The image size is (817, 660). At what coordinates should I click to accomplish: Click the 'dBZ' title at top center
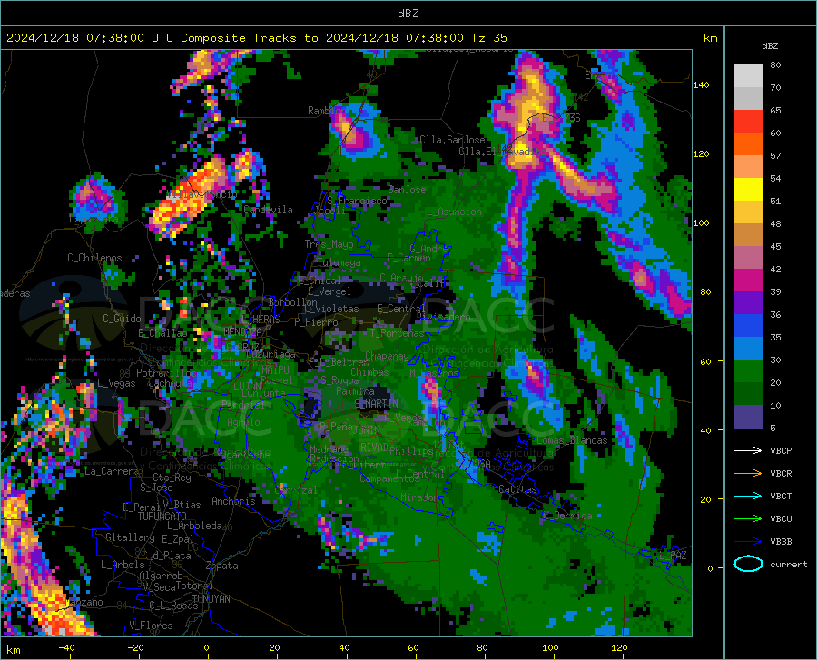click(x=408, y=14)
